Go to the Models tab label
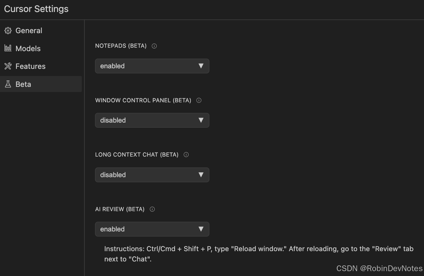The height and width of the screenshot is (276, 424). point(28,49)
